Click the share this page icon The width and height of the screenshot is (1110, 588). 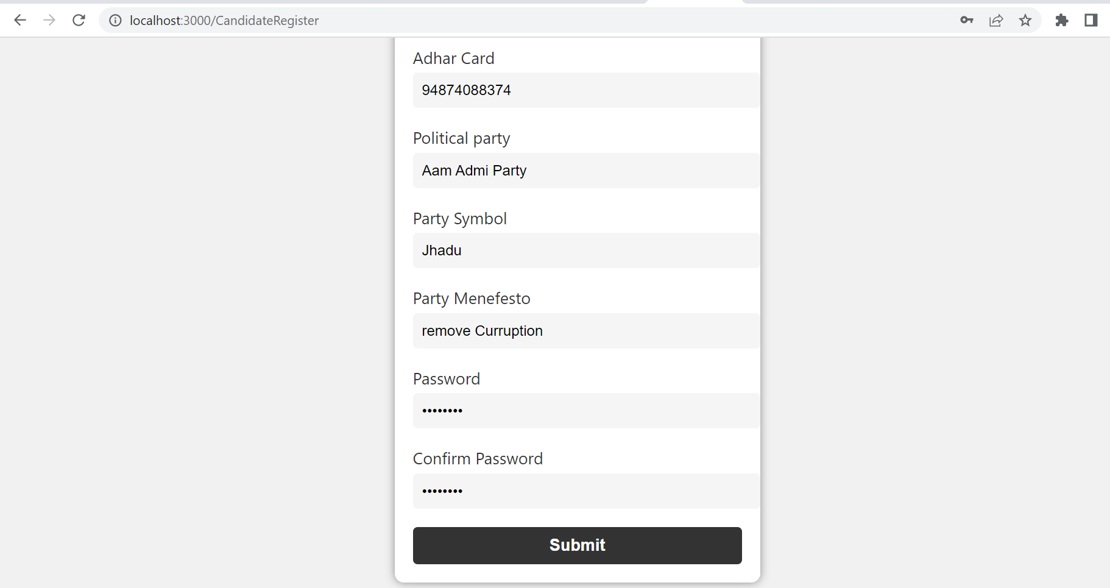click(996, 20)
